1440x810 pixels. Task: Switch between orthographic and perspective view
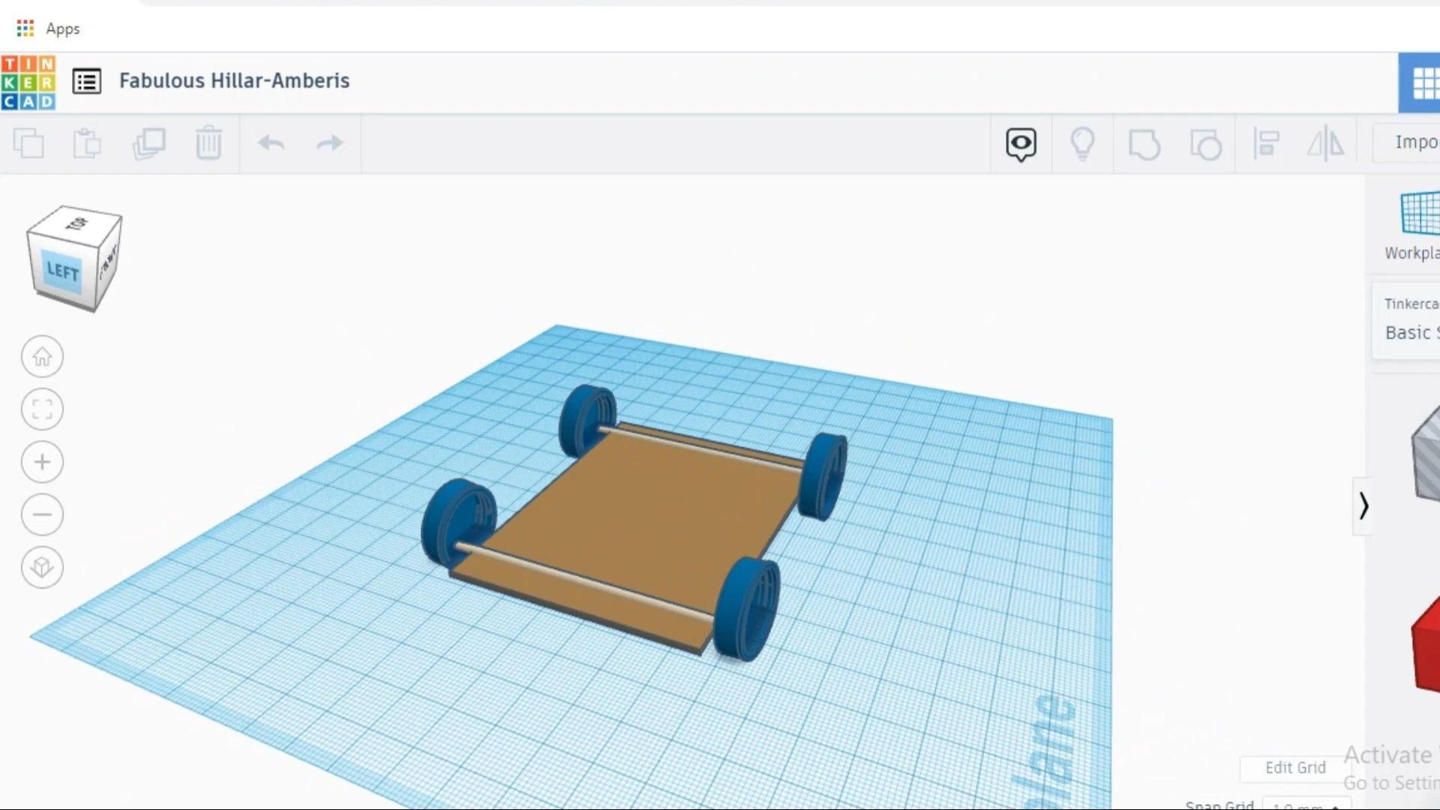tap(42, 567)
